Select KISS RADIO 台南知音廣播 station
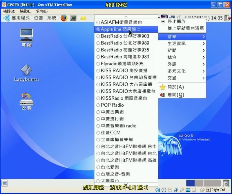 (x=126, y=78)
